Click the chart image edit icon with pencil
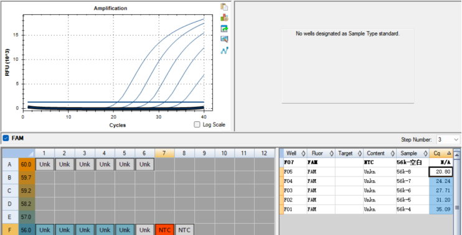The width and height of the screenshot is (462, 235). (224, 39)
